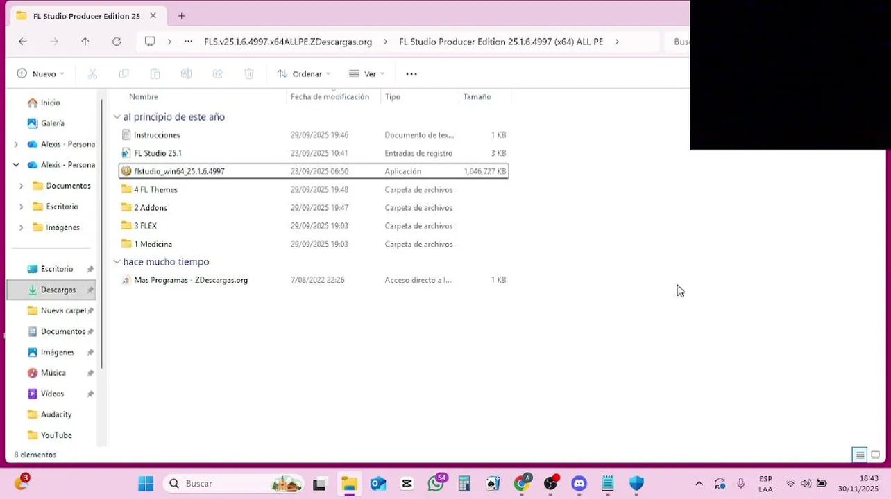Open the Nuevo dropdown
Screen dimensions: 891x499
click(x=40, y=73)
